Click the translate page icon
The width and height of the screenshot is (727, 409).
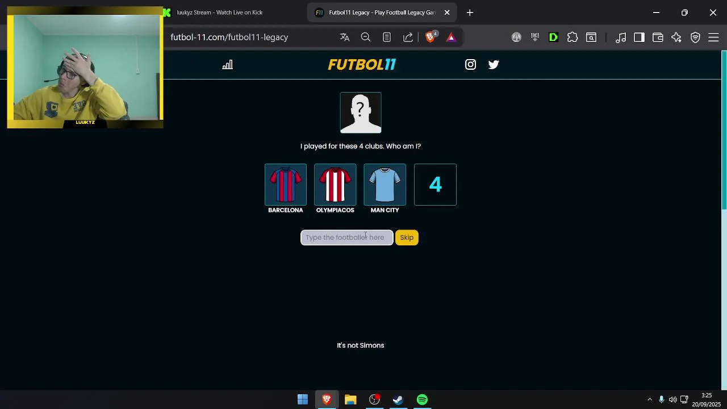(345, 37)
